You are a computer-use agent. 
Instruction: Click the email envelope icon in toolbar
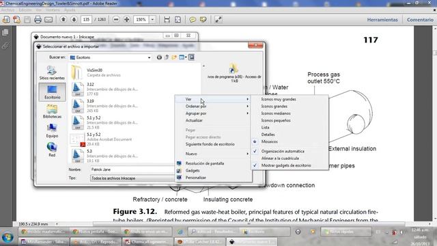pos(48,20)
